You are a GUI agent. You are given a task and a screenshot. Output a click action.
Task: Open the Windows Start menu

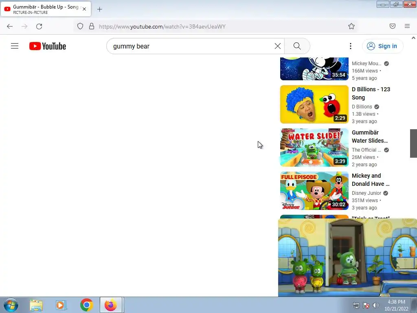[11, 305]
